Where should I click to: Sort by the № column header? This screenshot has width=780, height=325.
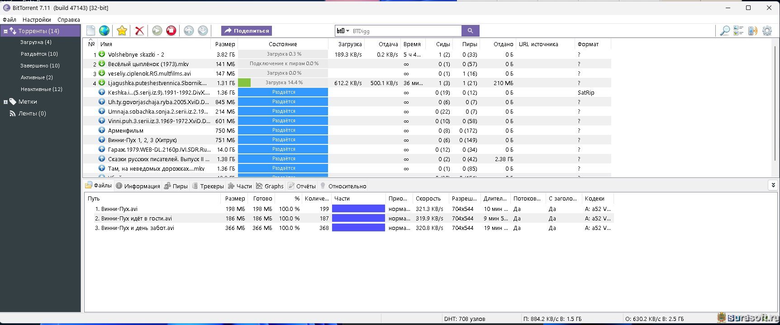click(x=91, y=44)
